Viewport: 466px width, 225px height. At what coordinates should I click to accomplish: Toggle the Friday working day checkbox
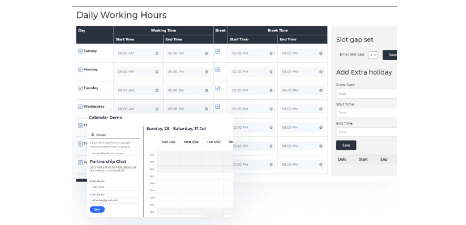click(x=81, y=144)
